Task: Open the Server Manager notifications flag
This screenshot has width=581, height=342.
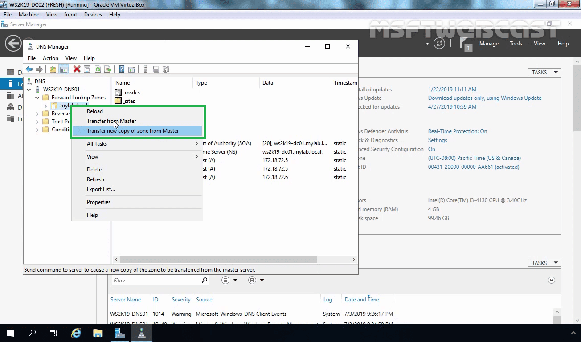Action: click(466, 44)
